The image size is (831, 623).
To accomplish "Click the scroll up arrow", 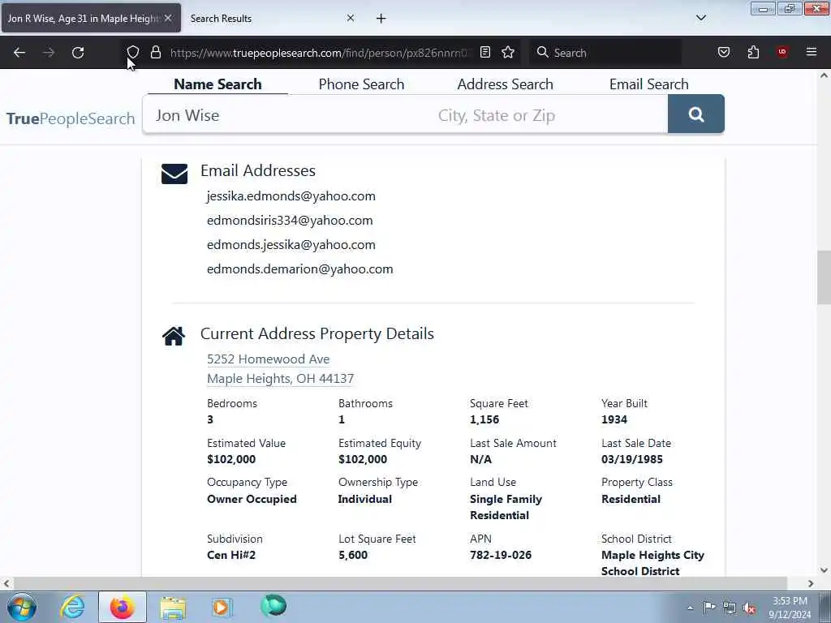I will coord(824,75).
